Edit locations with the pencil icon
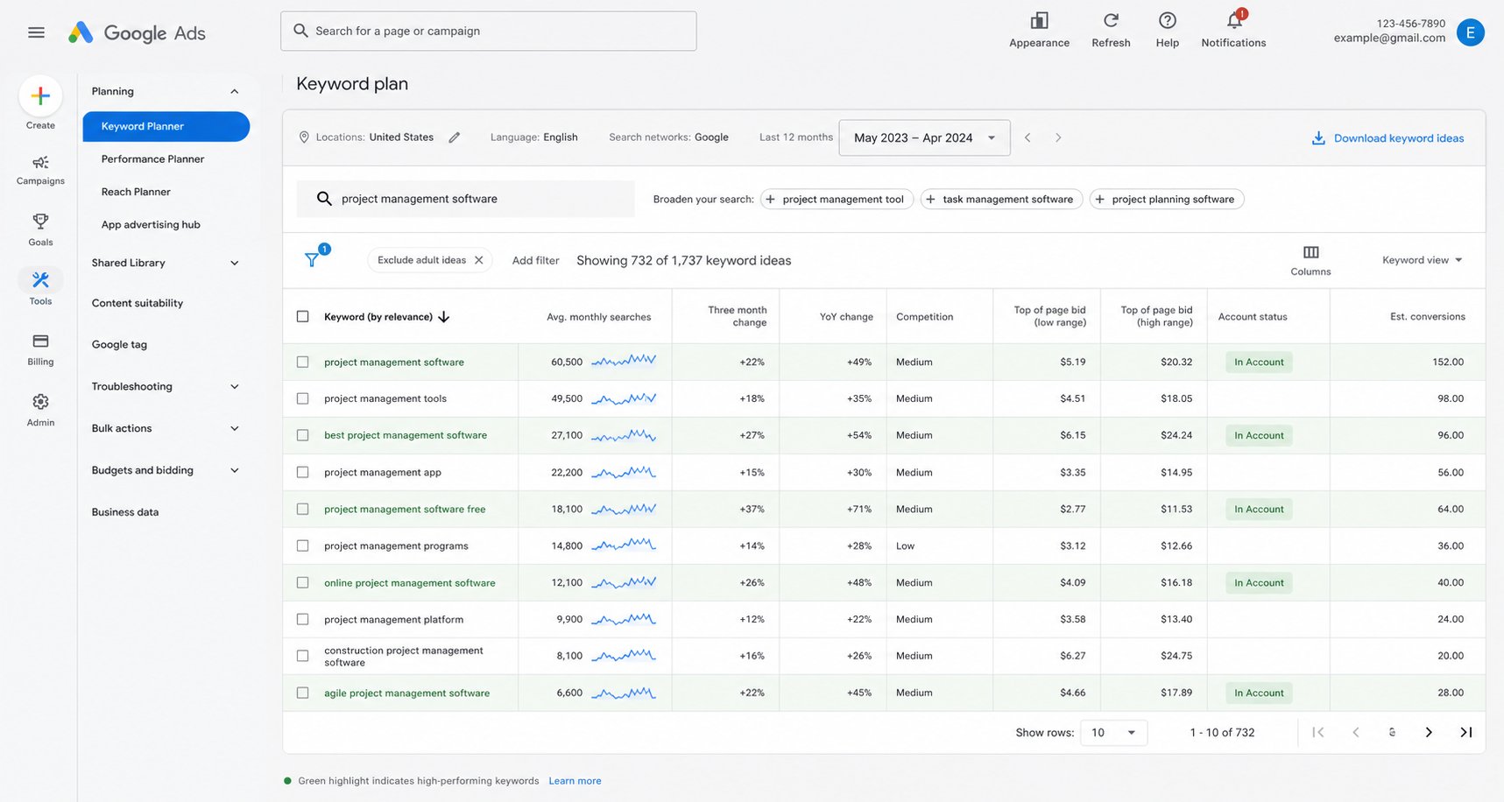 click(x=454, y=137)
